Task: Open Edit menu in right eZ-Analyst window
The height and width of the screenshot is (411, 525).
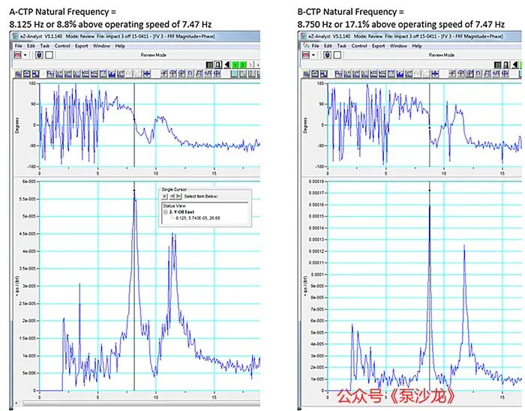Action: [328, 46]
